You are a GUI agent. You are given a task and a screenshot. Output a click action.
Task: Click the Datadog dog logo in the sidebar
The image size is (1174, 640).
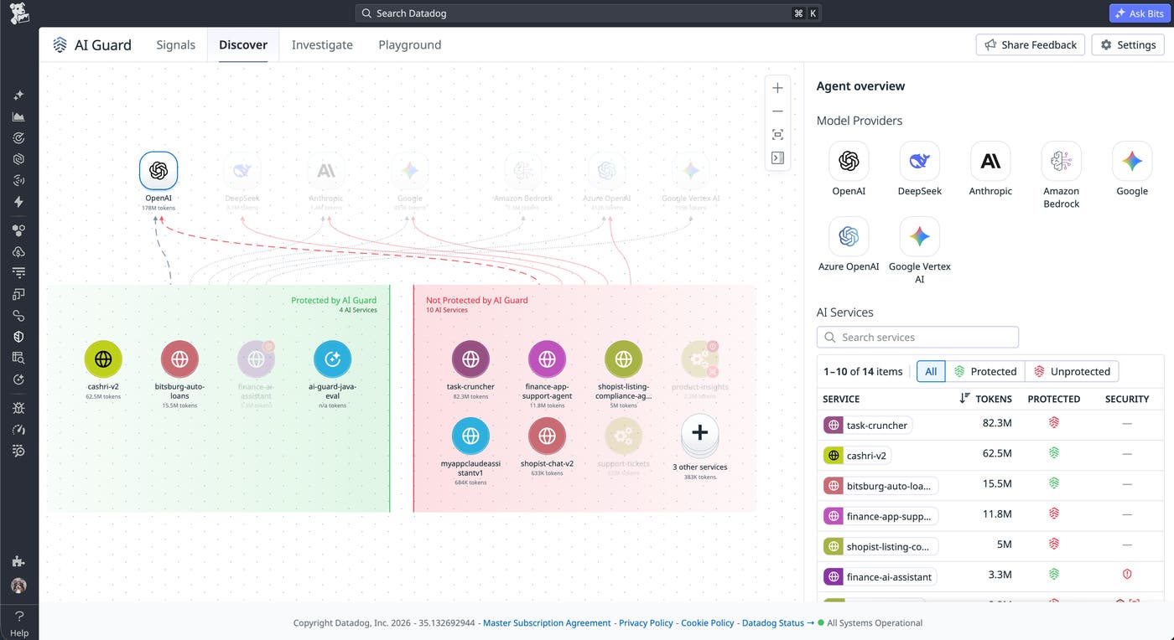[x=18, y=13]
